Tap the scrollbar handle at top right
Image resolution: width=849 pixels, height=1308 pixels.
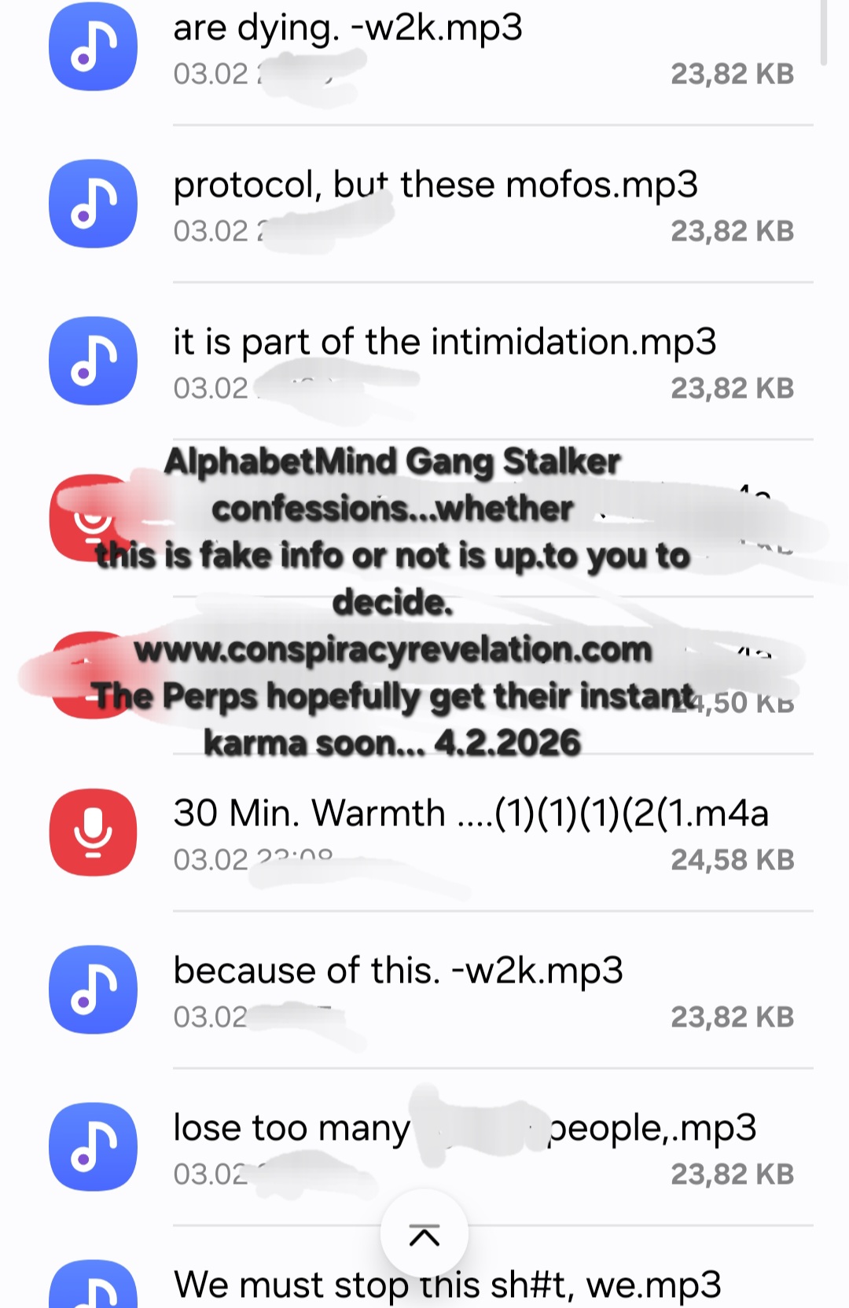point(824,33)
